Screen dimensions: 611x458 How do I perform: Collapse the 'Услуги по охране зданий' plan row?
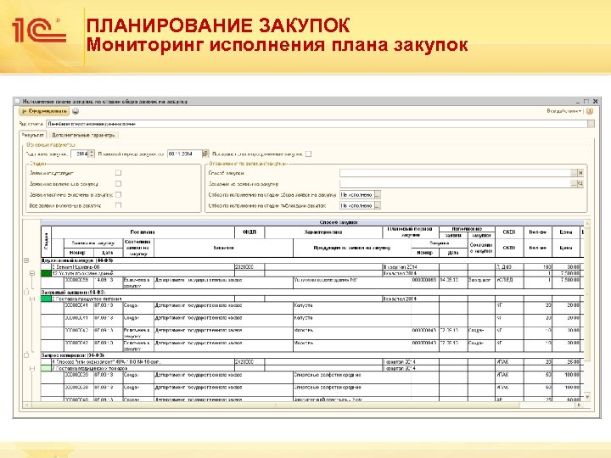32,273
